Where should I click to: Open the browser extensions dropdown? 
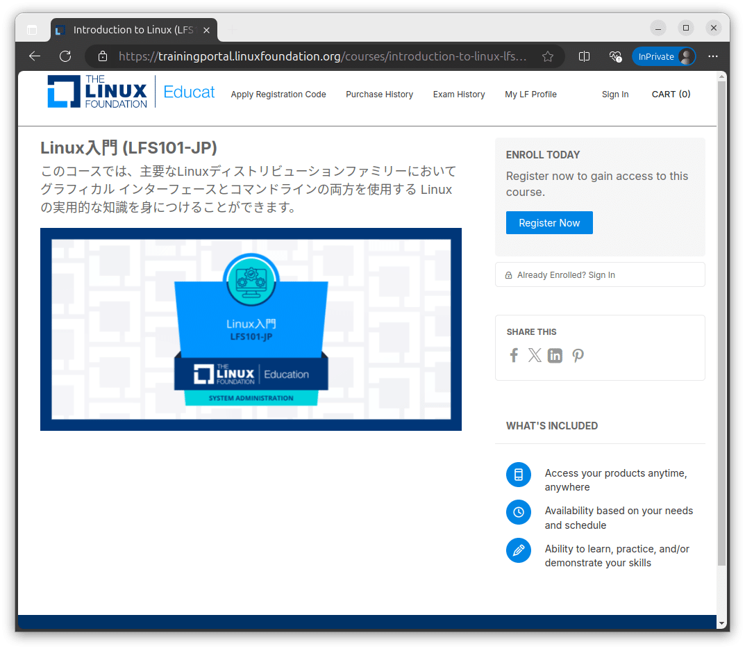click(x=615, y=56)
